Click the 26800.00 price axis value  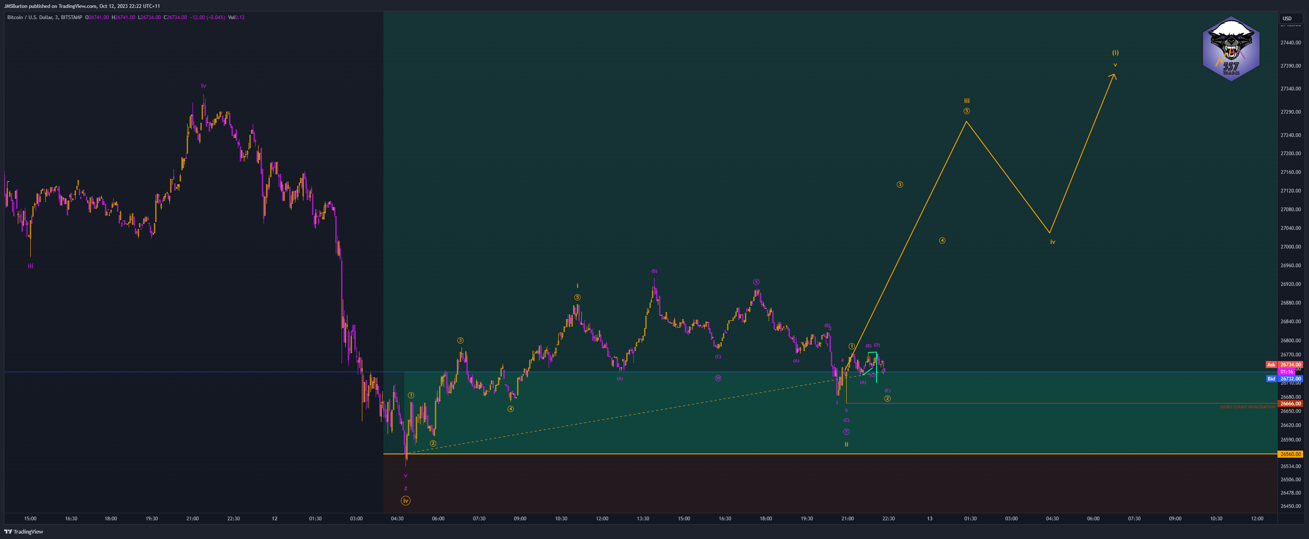pyautogui.click(x=1290, y=341)
